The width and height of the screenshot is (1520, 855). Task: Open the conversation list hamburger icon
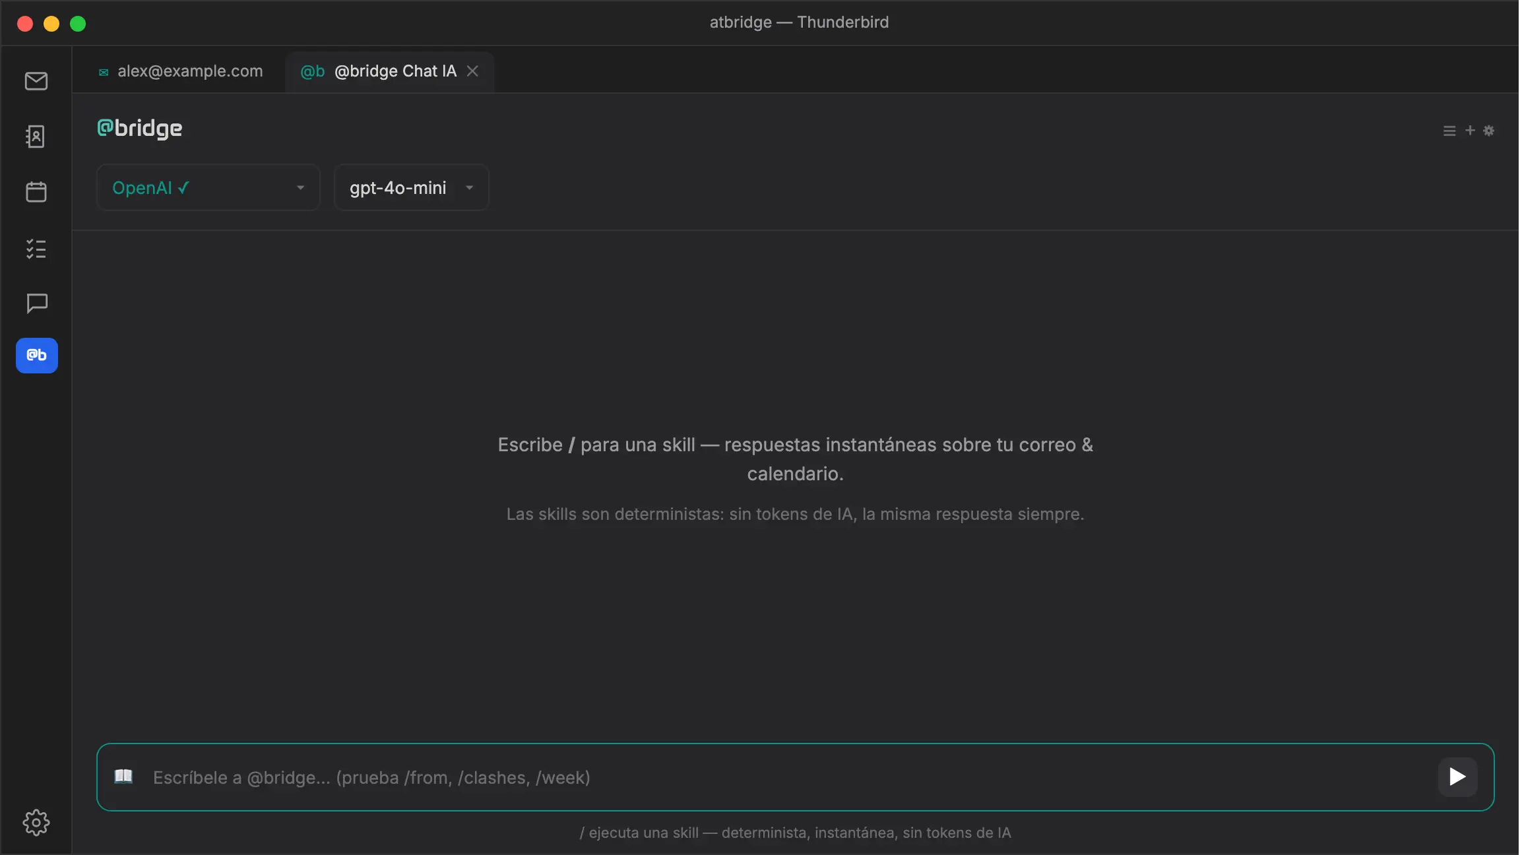(x=1449, y=131)
